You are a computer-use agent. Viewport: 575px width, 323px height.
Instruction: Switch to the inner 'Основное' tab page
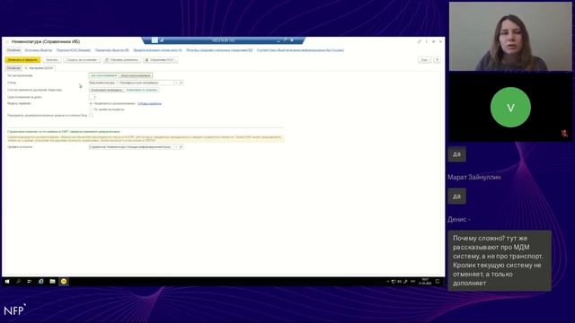pos(14,68)
